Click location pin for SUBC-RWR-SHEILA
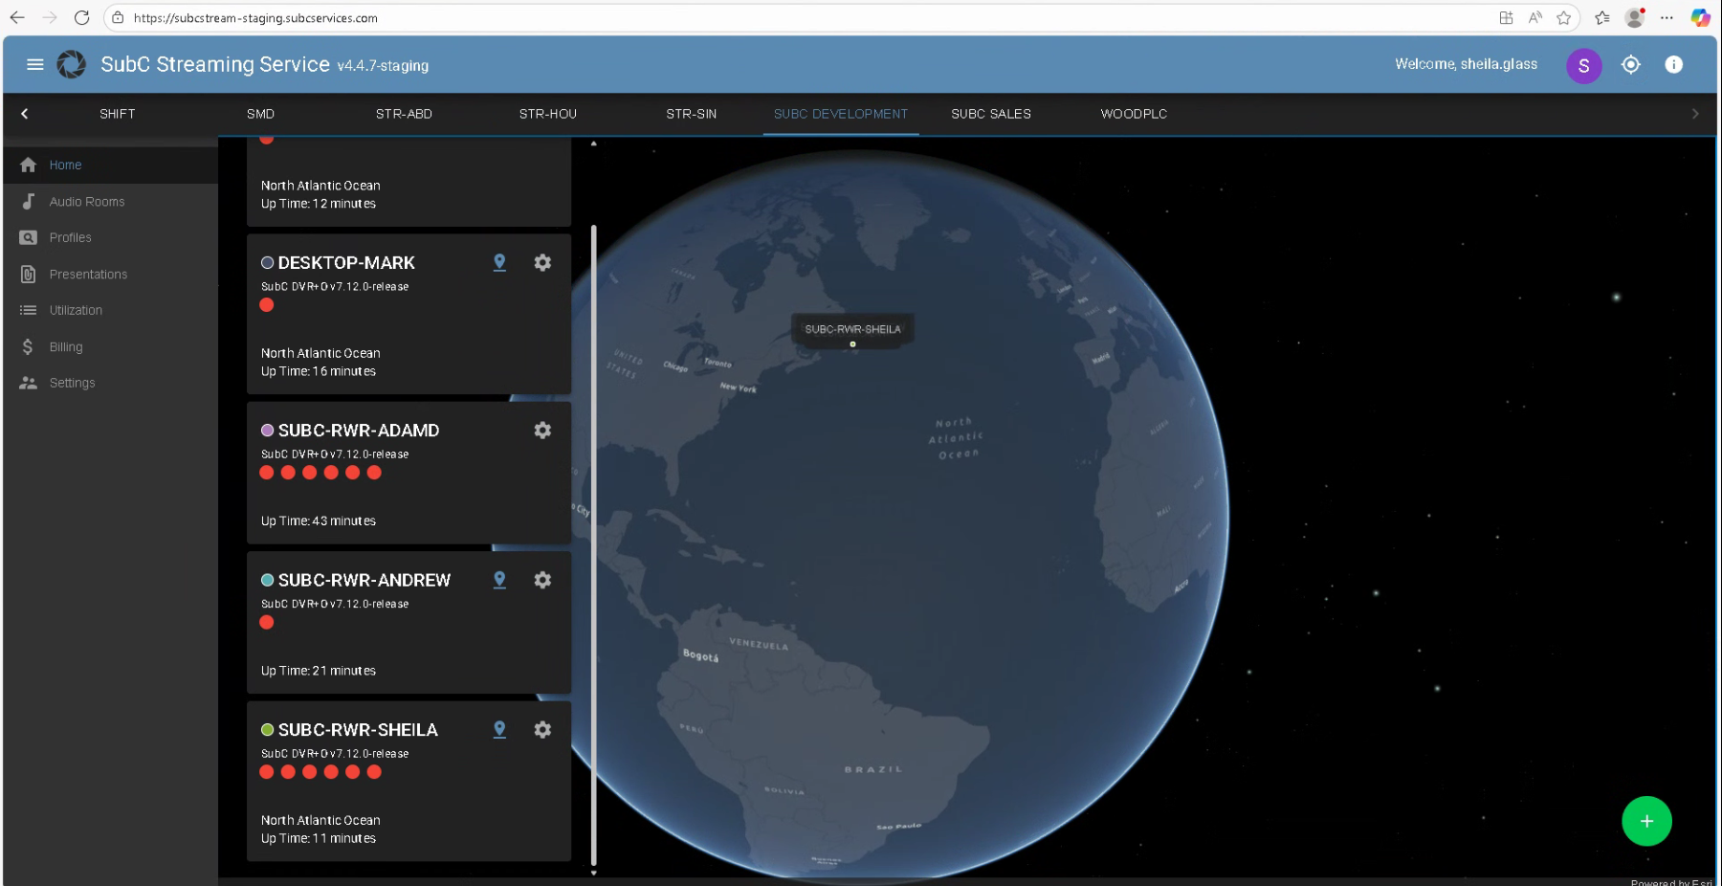The height and width of the screenshot is (886, 1722). 499,730
